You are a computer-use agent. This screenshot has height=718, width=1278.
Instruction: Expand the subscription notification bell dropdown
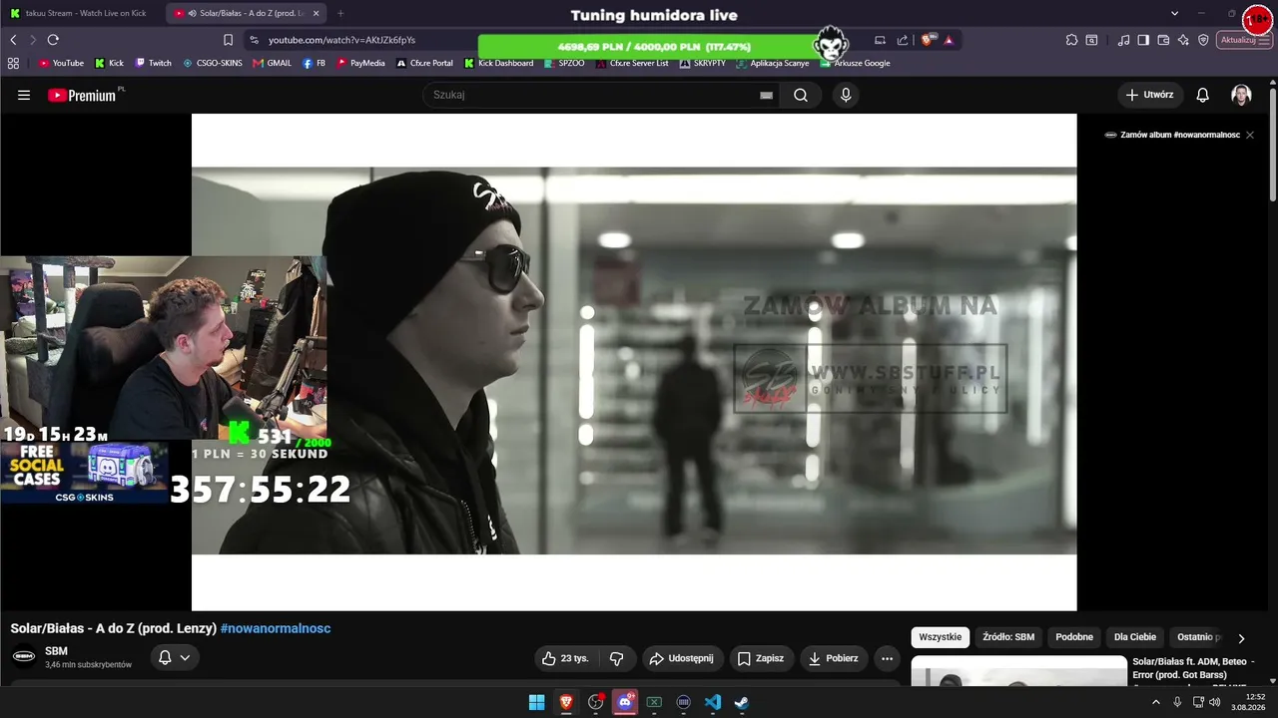[x=175, y=658]
